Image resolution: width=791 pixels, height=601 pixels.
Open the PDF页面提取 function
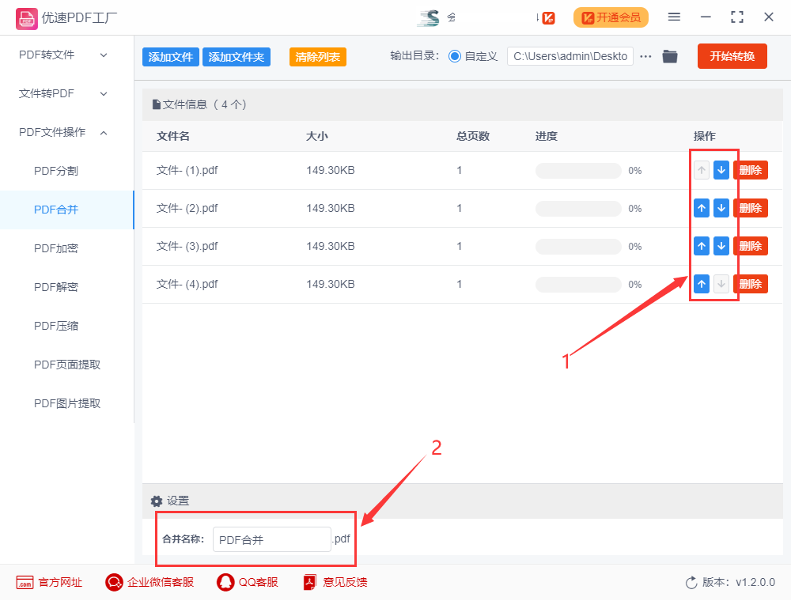[66, 365]
